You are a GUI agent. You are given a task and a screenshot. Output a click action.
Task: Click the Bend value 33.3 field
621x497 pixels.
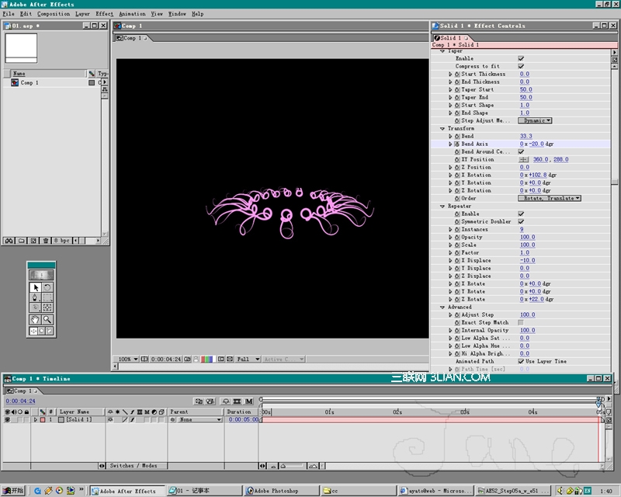click(526, 136)
